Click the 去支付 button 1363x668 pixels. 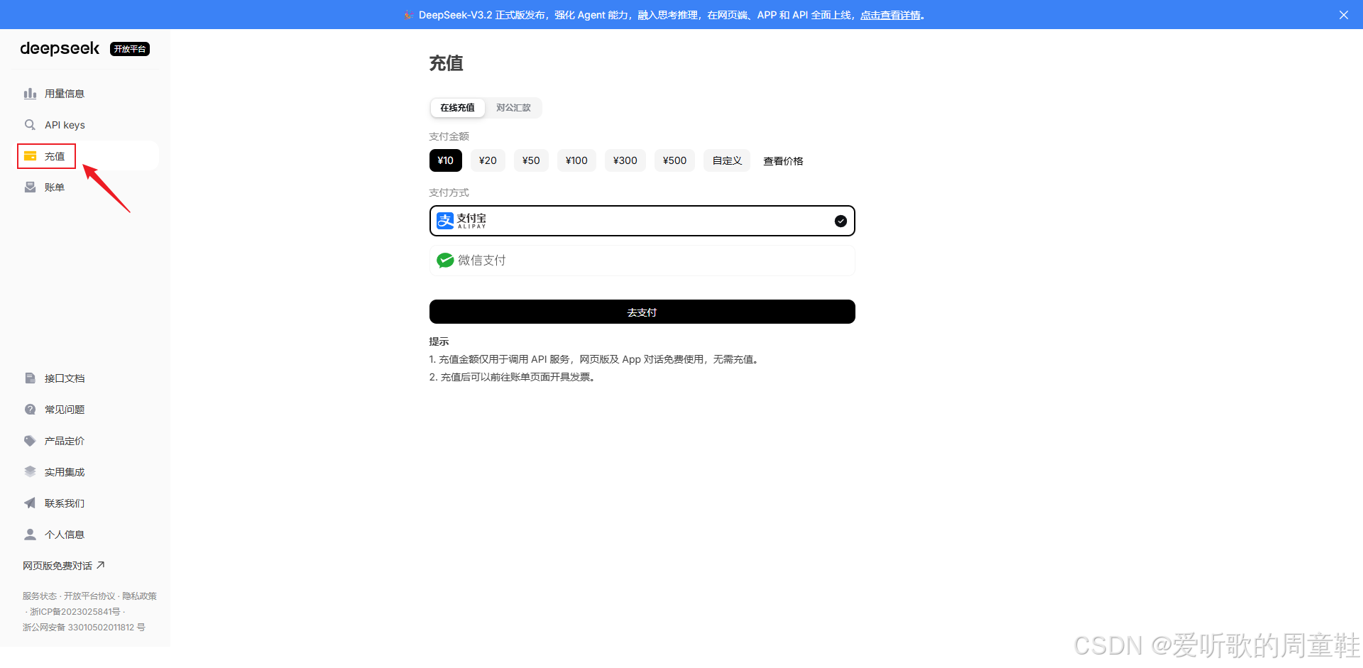pyautogui.click(x=642, y=312)
